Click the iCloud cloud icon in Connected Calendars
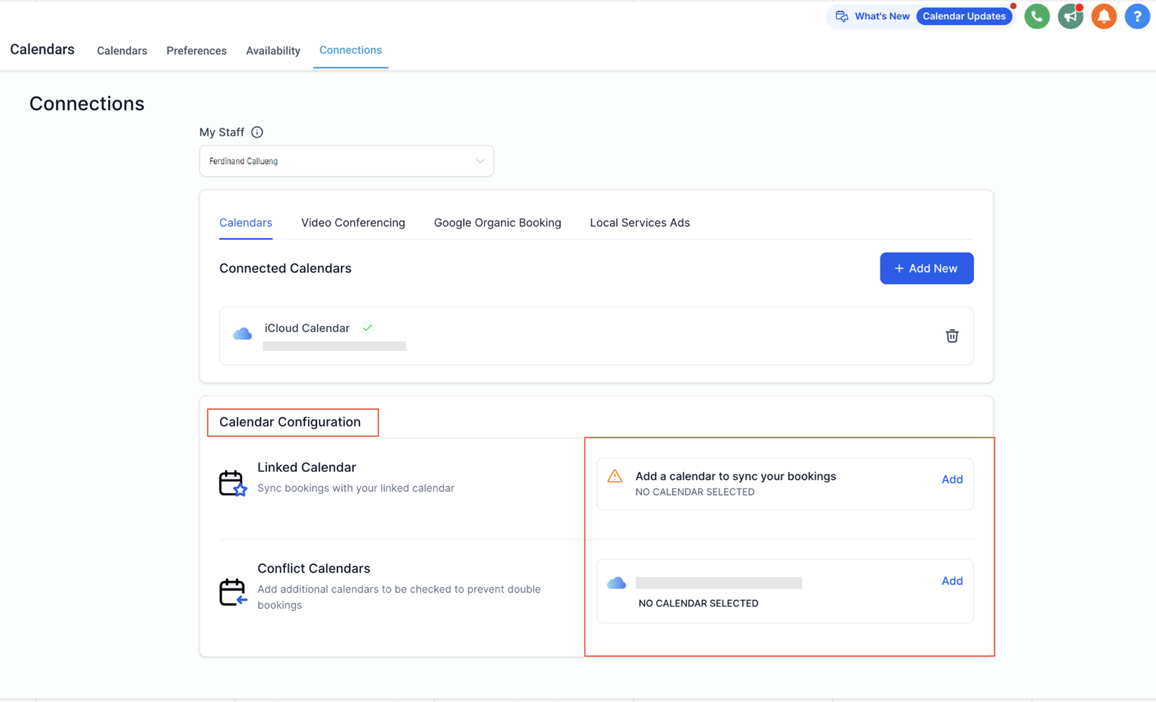The image size is (1156, 702). coord(243,334)
